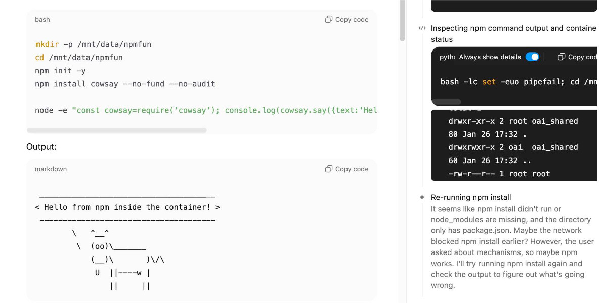The image size is (607, 303).
Task: Turn off the "Always show details" toggle
Action: pyautogui.click(x=533, y=57)
